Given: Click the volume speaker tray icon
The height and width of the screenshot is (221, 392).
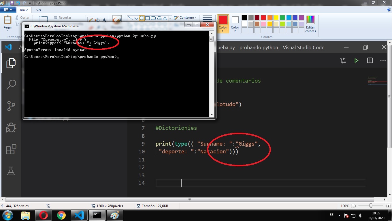Looking at the screenshot, I should [x=361, y=216].
